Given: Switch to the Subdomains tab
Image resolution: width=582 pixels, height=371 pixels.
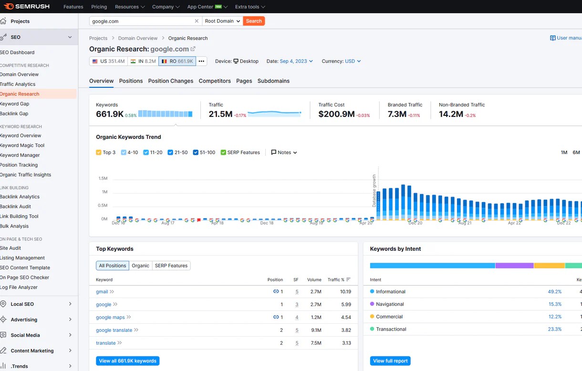Looking at the screenshot, I should [x=273, y=81].
